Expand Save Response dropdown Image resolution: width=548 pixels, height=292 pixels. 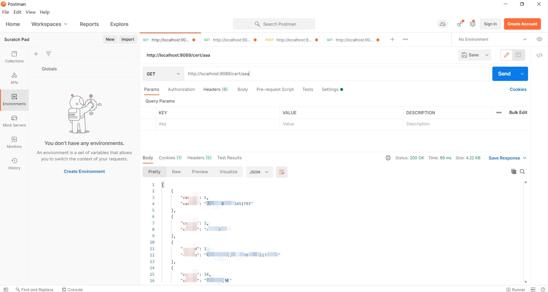coord(525,158)
